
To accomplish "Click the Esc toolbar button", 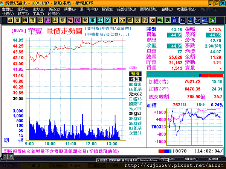I will [x=182, y=20].
